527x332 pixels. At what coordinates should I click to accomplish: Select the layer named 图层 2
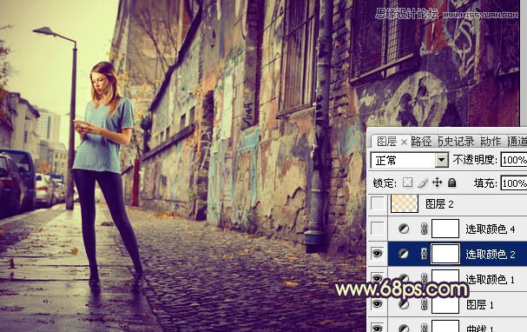coord(439,204)
